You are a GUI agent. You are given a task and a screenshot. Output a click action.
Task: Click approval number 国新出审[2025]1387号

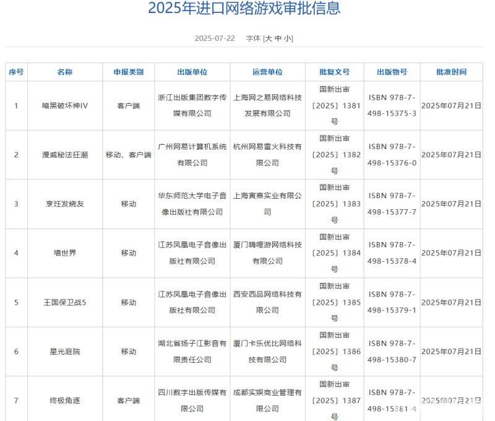point(336,401)
